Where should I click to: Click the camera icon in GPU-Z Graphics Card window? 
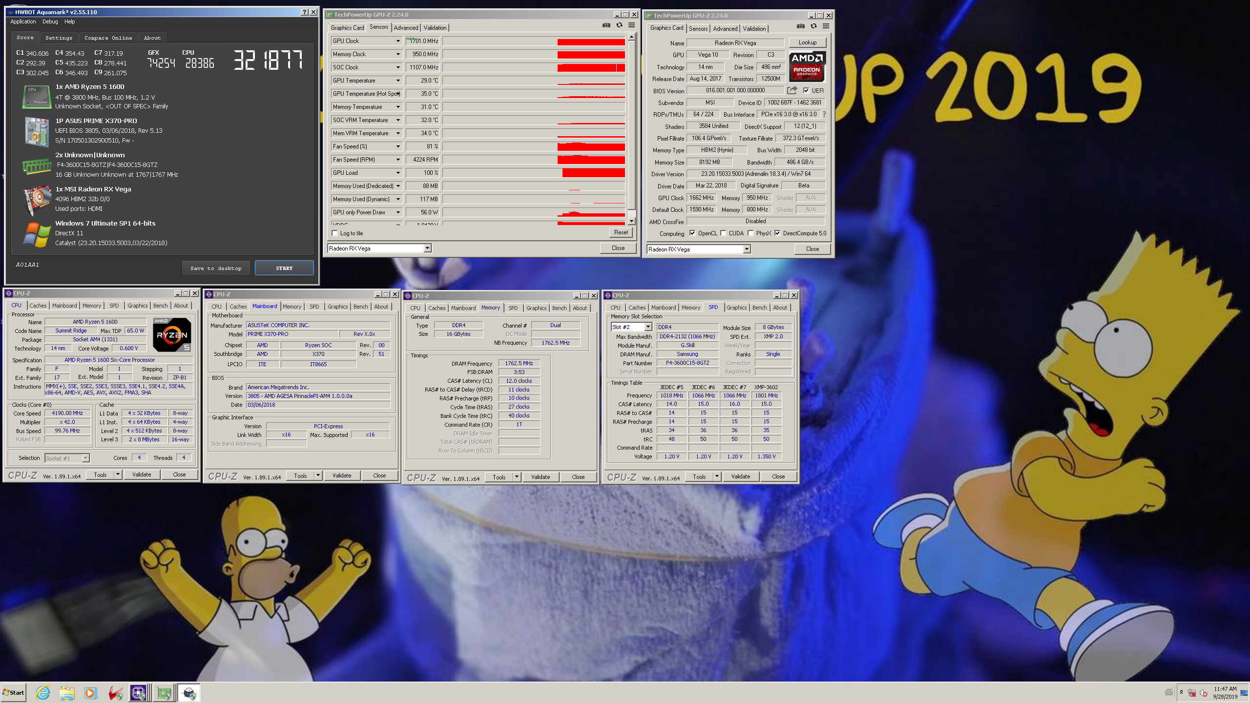click(x=800, y=26)
